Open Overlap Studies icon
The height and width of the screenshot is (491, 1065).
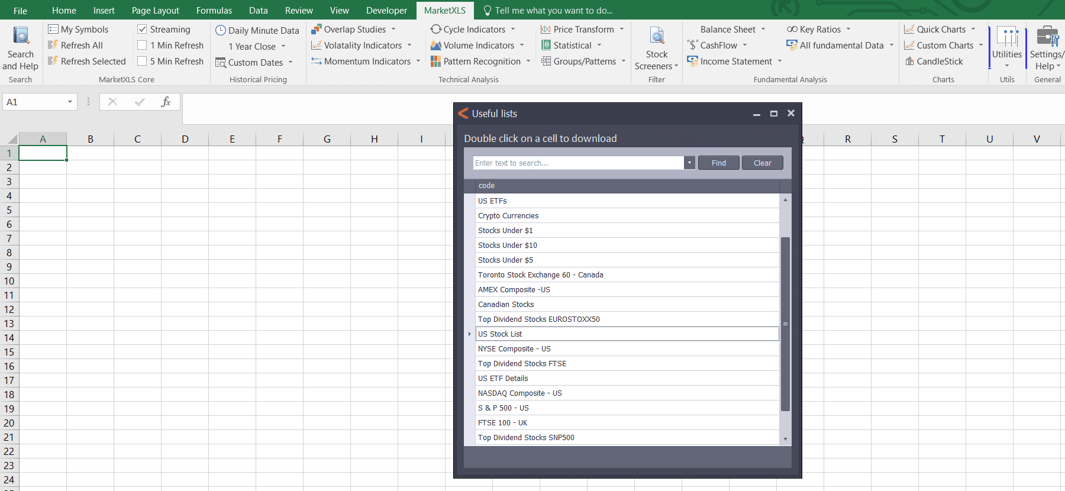pos(317,29)
